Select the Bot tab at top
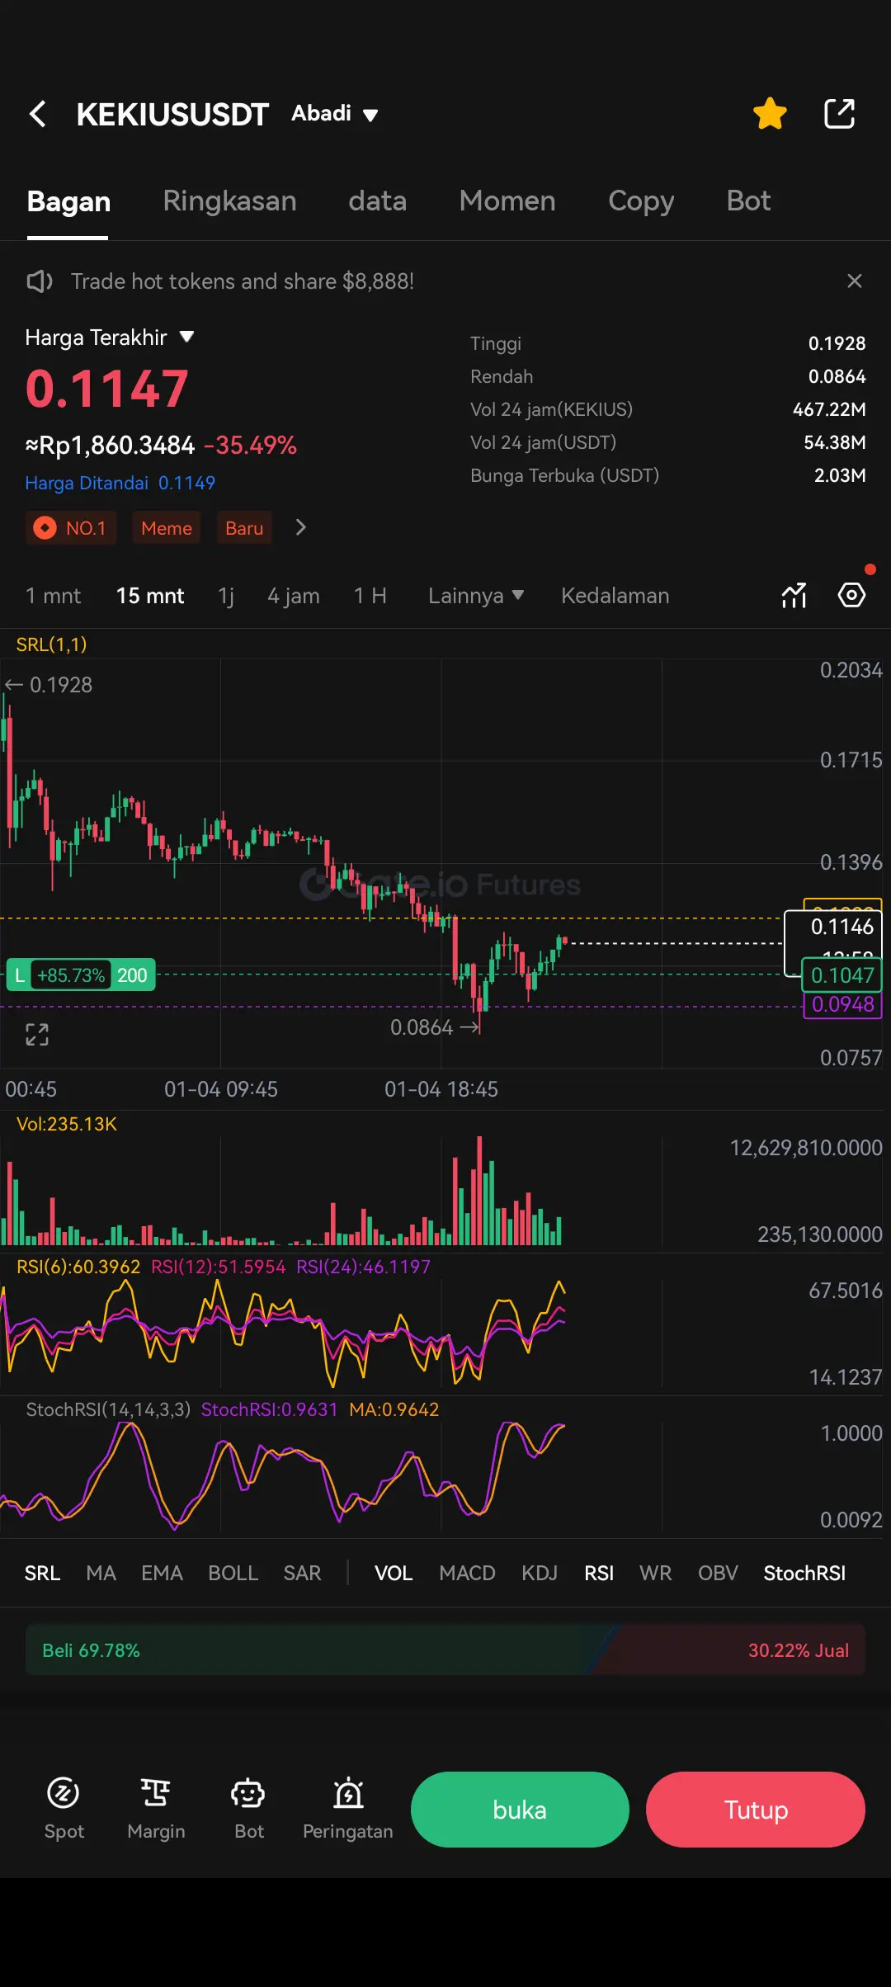This screenshot has width=891, height=1987. coord(748,201)
